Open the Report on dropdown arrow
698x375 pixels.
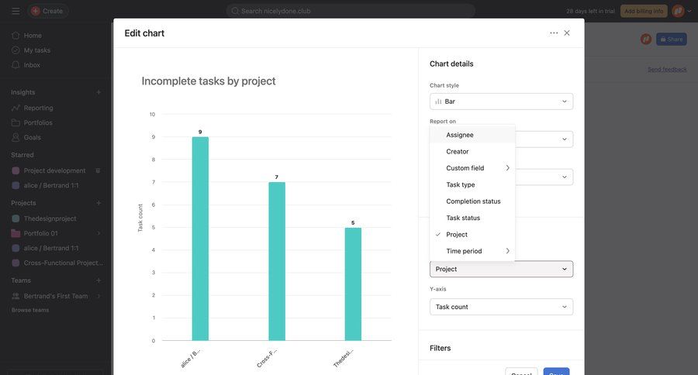coord(565,139)
